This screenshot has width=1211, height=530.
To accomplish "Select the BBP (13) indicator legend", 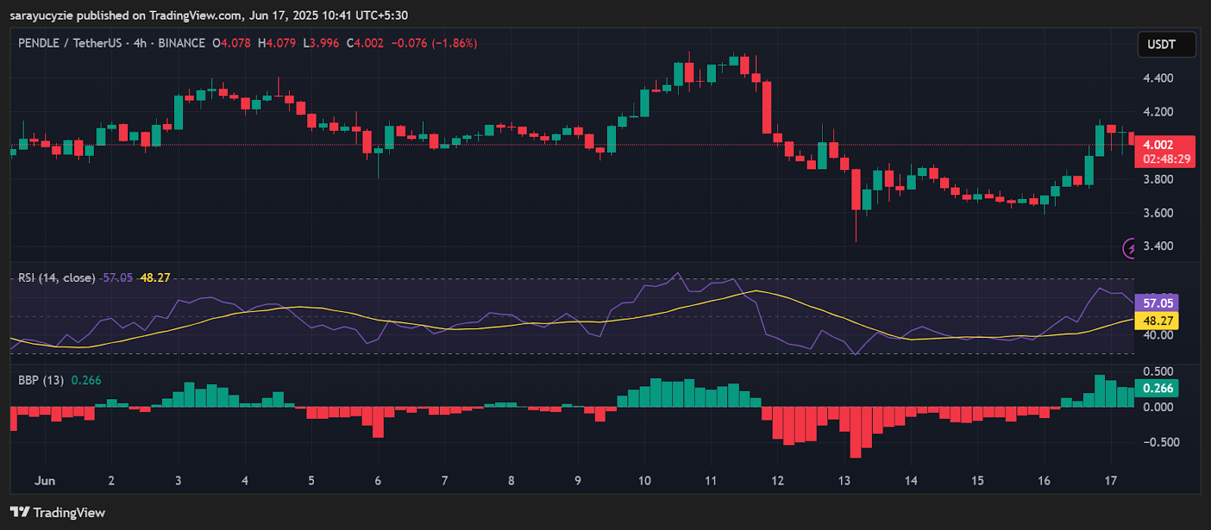I will 41,380.
